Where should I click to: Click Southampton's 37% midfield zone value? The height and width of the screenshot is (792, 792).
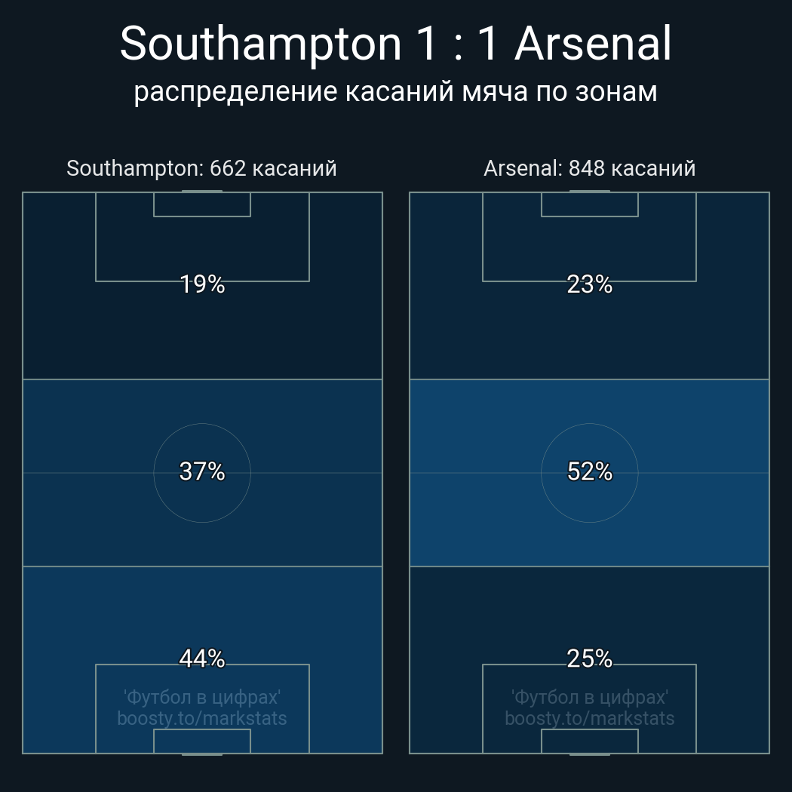coord(202,471)
